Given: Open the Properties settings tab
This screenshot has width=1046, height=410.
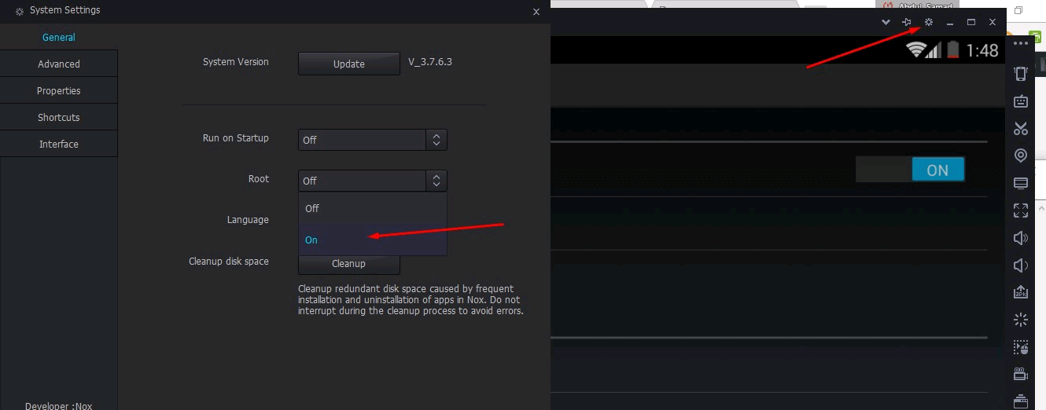Looking at the screenshot, I should click(x=59, y=91).
